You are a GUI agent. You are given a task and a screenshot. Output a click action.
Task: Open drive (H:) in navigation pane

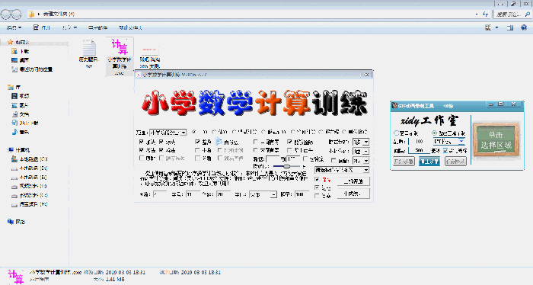click(29, 204)
